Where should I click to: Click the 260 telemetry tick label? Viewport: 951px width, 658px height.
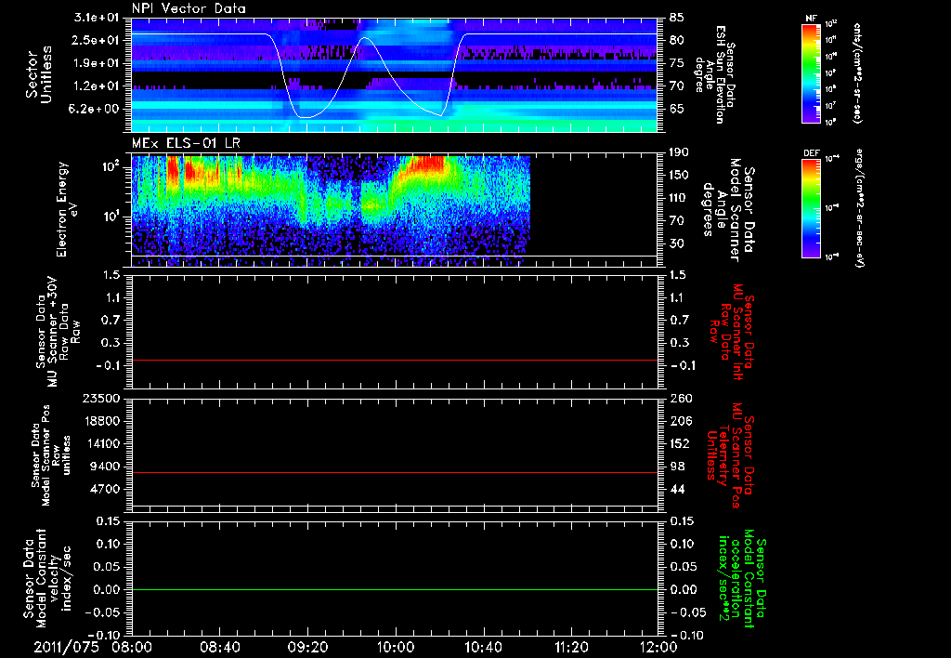[681, 398]
